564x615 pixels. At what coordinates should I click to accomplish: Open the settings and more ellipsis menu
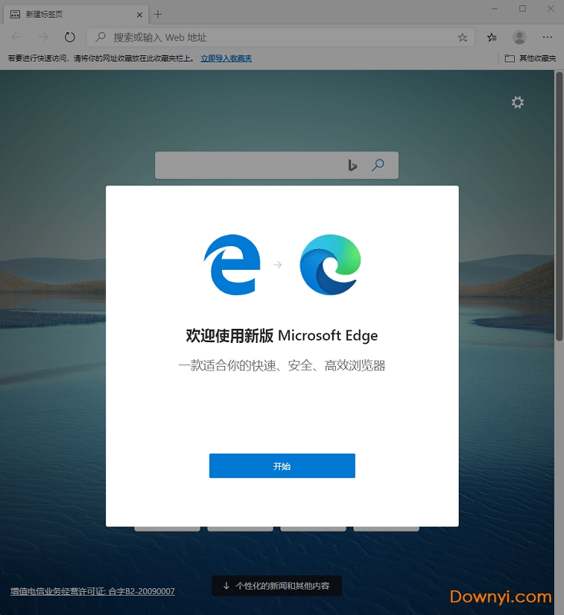coord(547,37)
